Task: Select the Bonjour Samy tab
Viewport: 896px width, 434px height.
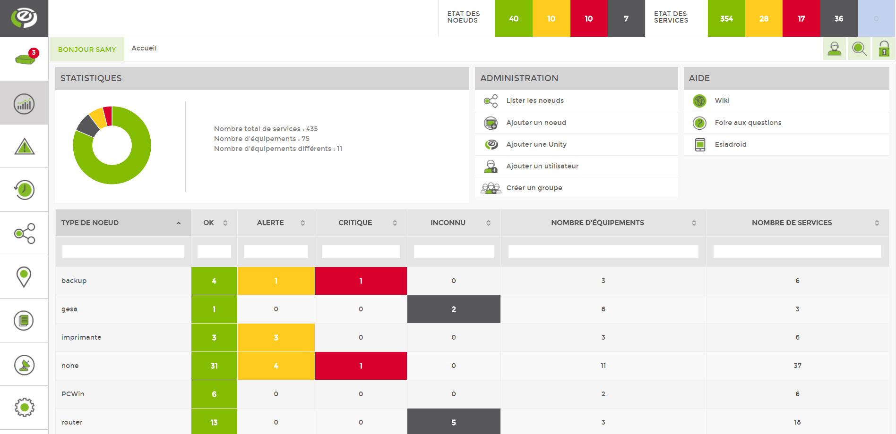Action: (87, 50)
